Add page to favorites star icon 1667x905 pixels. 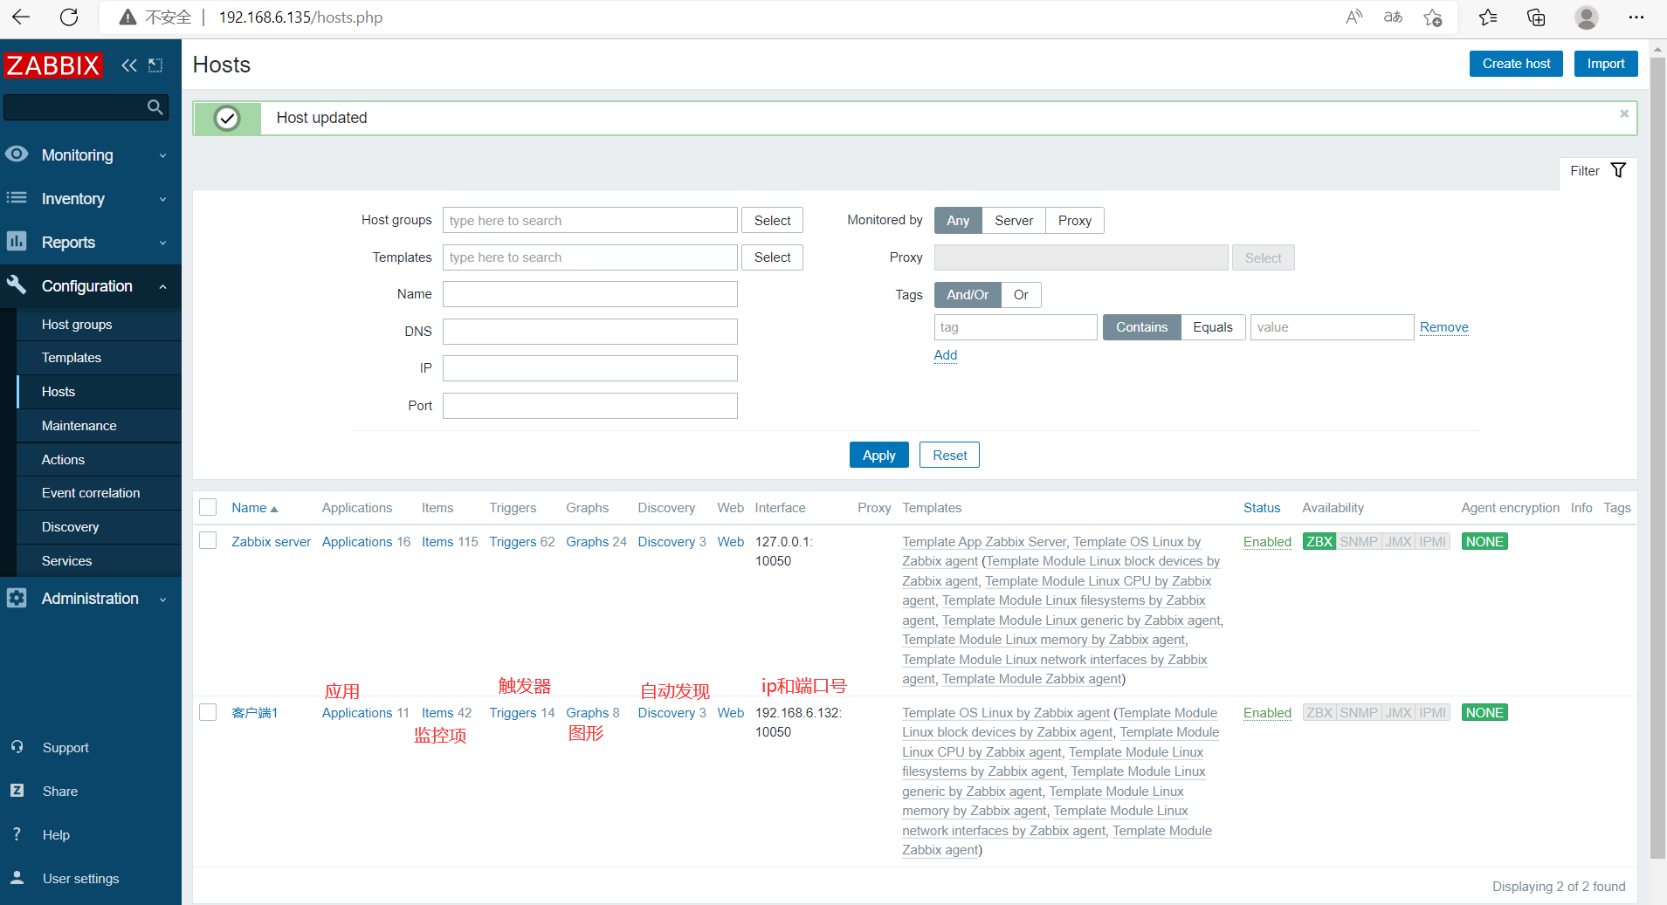(x=1433, y=17)
